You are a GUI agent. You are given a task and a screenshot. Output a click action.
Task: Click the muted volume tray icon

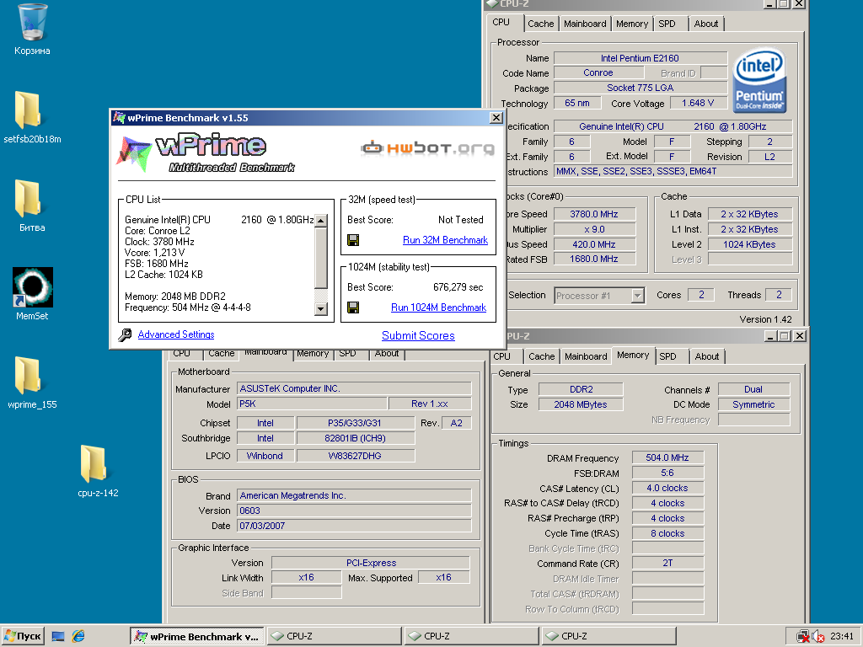pos(818,637)
